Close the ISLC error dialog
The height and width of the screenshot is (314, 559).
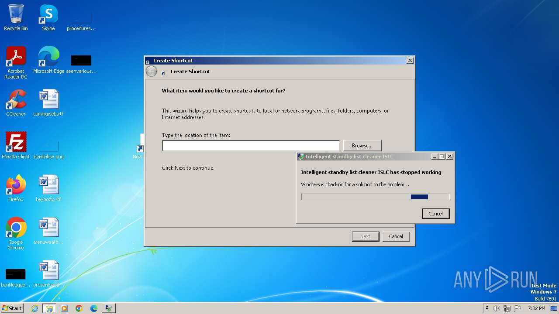click(449, 157)
